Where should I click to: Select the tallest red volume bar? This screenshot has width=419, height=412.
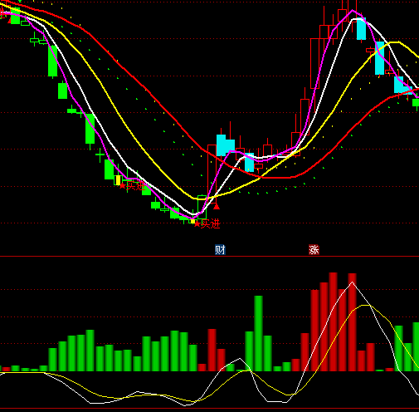pos(333,321)
